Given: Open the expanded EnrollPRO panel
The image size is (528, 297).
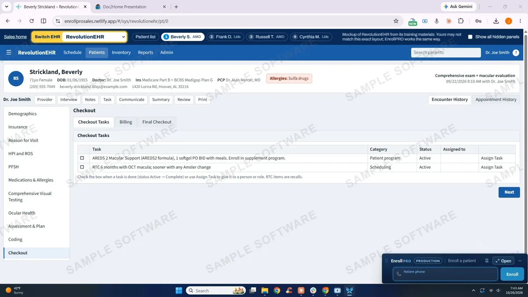Looking at the screenshot, I should point(503,261).
